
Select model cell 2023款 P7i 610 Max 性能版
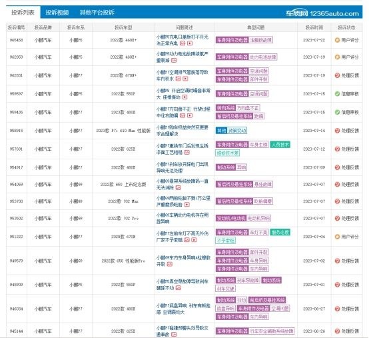[x=123, y=131]
